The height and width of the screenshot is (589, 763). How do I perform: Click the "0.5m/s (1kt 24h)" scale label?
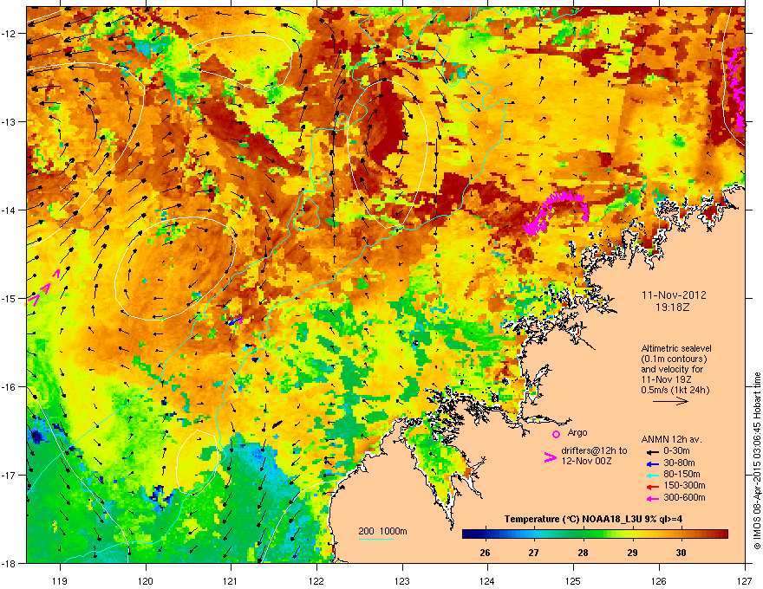pos(675,390)
